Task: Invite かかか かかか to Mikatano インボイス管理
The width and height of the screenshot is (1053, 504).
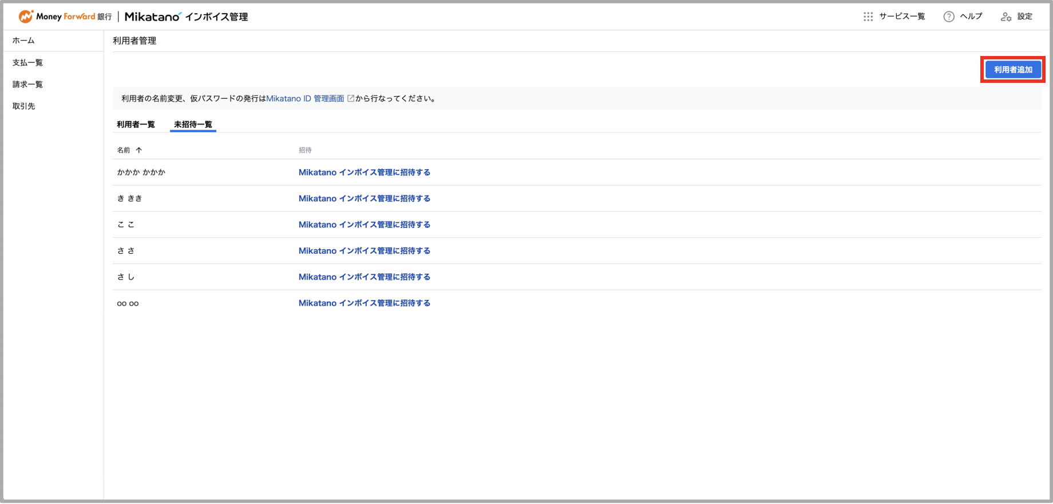Action: (364, 172)
